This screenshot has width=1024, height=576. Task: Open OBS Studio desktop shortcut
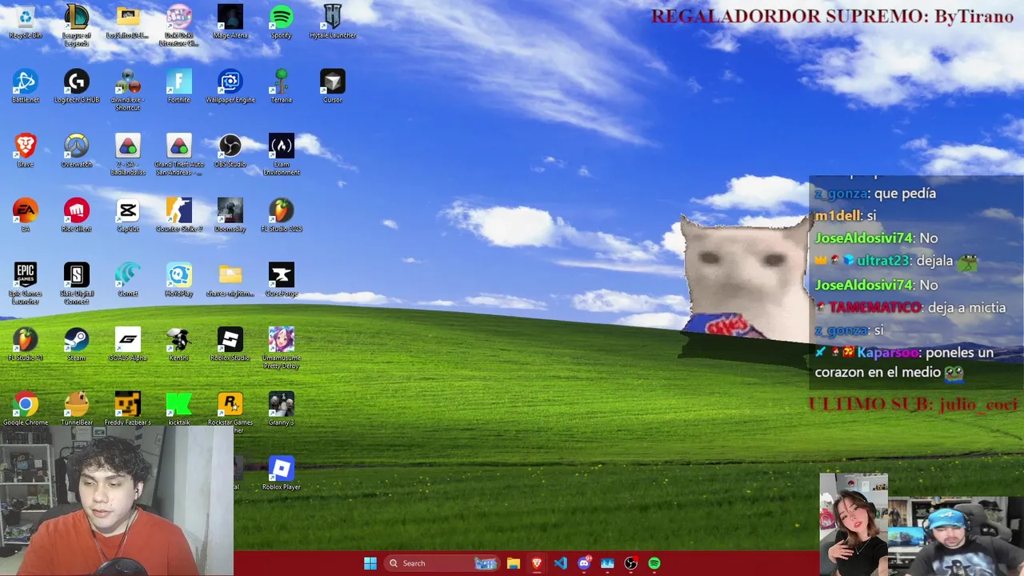[x=230, y=150]
